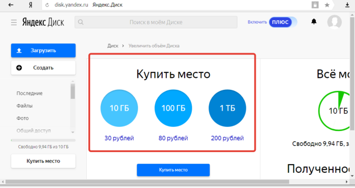
Task: Click the sidebar scrollbar up arrow
Action: (73, 81)
